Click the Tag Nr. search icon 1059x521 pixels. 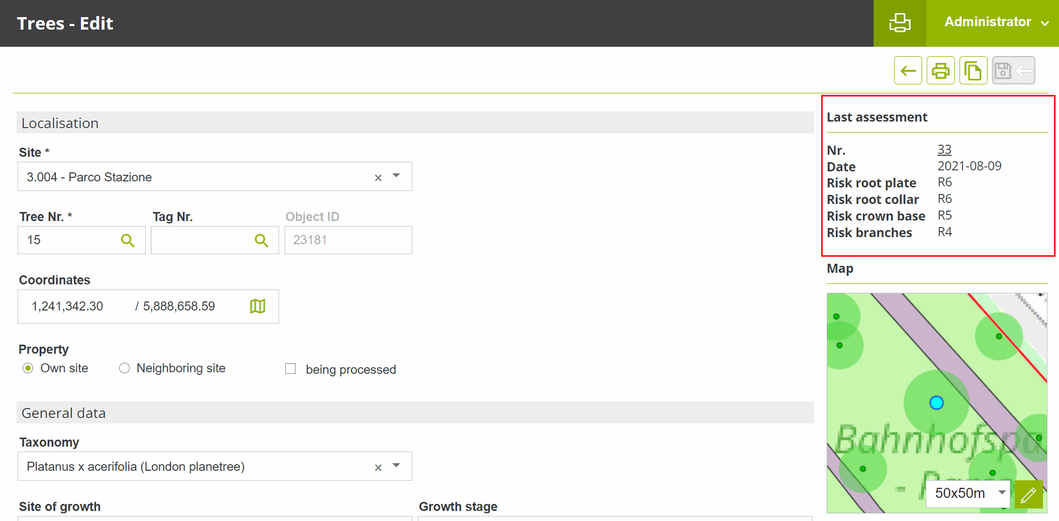click(x=261, y=240)
